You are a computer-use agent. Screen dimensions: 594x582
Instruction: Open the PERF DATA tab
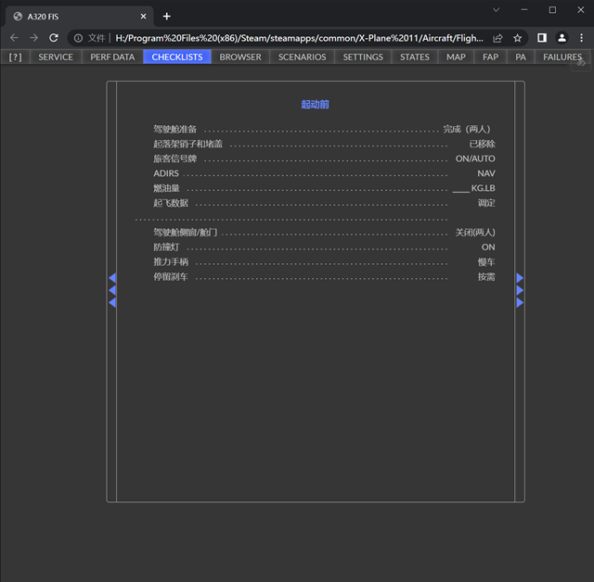112,57
